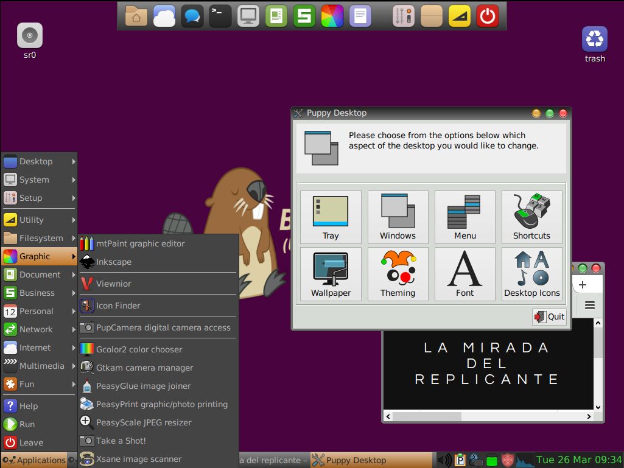
Task: Launch Gcolor2 color chooser
Action: tap(158, 349)
